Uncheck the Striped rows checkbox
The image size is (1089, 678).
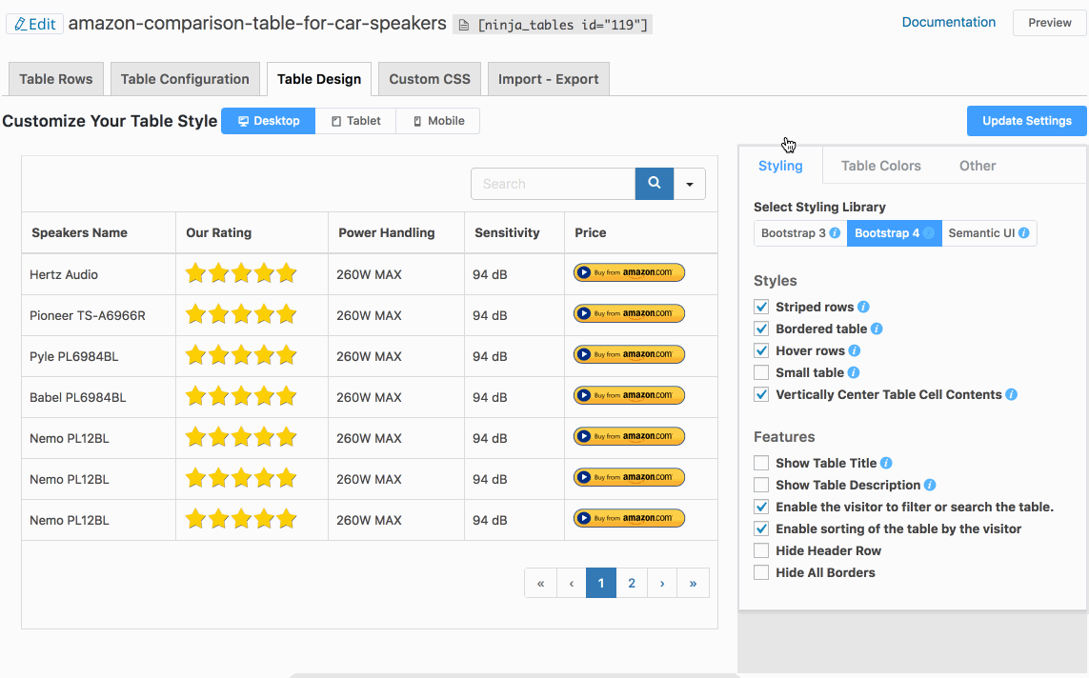pyautogui.click(x=761, y=308)
